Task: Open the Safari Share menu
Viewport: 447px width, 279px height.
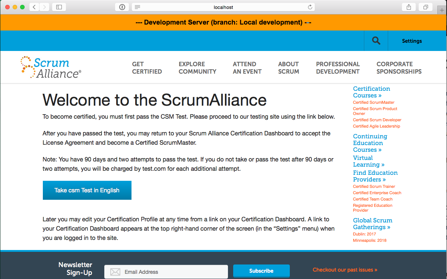Action: [409, 7]
